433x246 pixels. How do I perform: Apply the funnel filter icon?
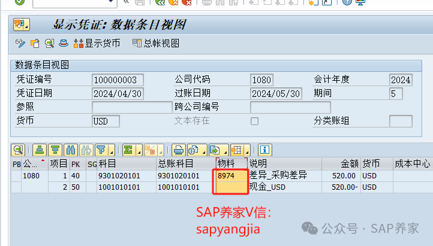tap(101, 150)
